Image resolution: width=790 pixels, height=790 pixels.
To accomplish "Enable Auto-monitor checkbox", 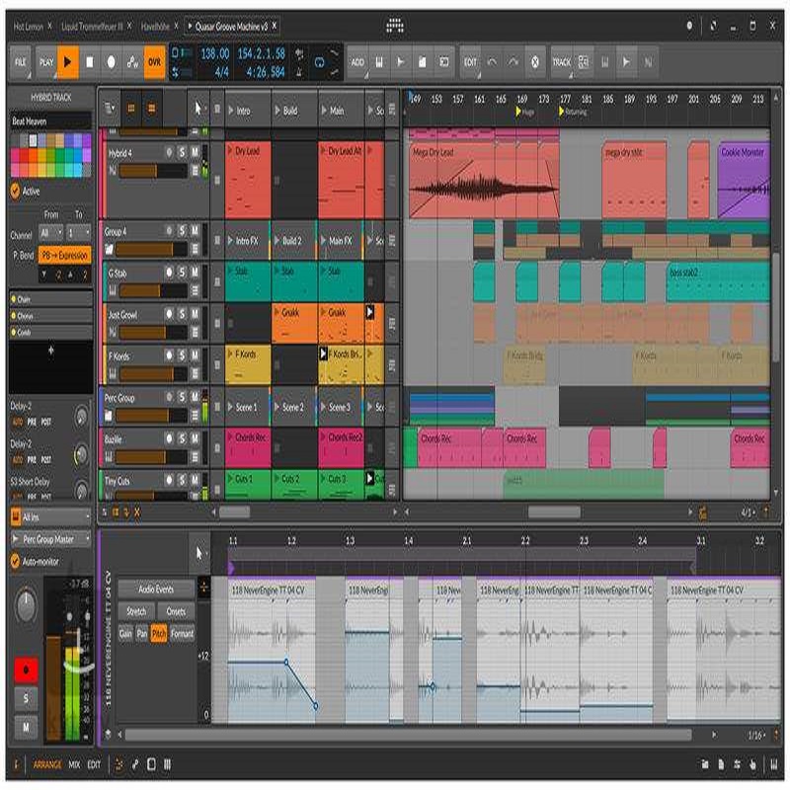I will [16, 561].
